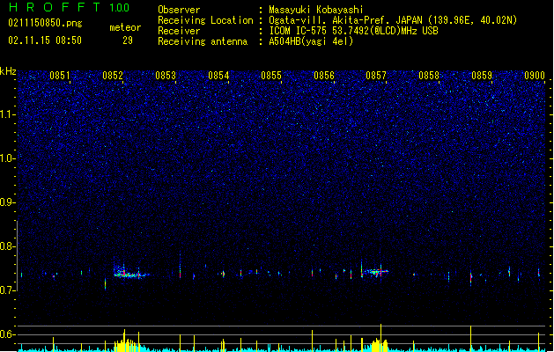Click the 1.0 kHz axis label
This screenshot has height=352, width=554.
[x=7, y=158]
